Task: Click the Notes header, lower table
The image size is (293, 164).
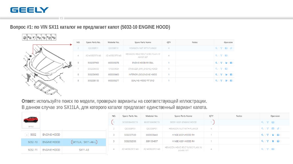Action: tap(239, 116)
